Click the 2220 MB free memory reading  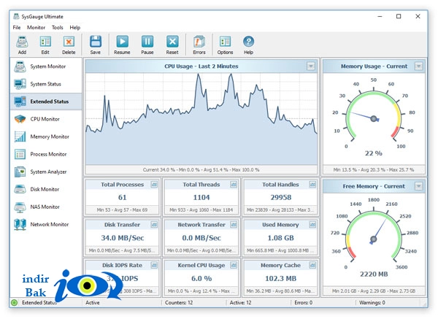[x=374, y=274]
